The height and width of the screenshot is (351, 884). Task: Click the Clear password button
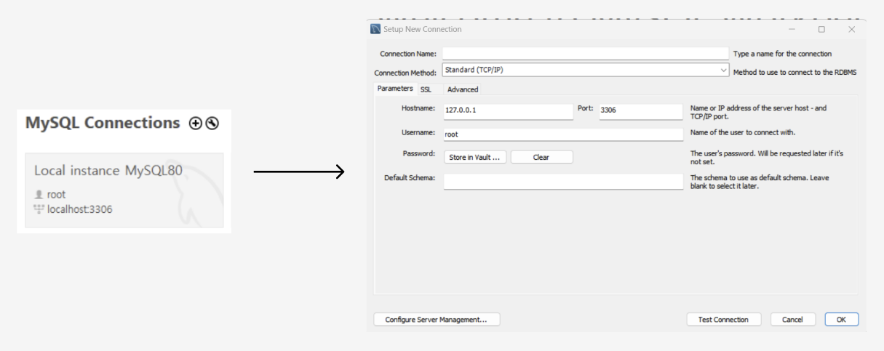click(541, 157)
